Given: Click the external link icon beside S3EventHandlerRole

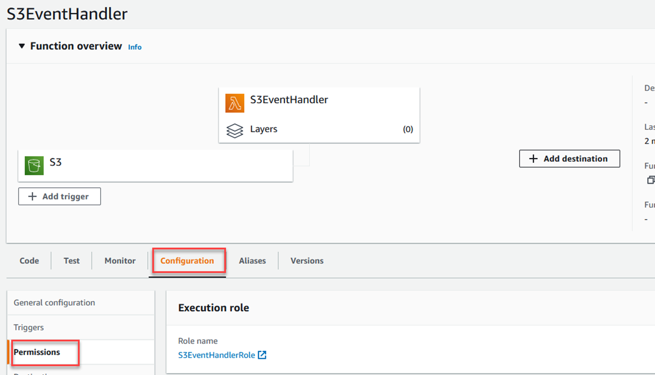Looking at the screenshot, I should pyautogui.click(x=262, y=355).
